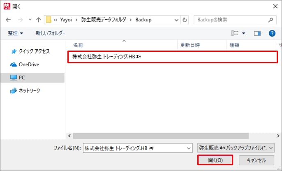This screenshot has width=282, height=171.
Task: Expand the ファイル名 dropdown arrow
Action: pyautogui.click(x=188, y=148)
